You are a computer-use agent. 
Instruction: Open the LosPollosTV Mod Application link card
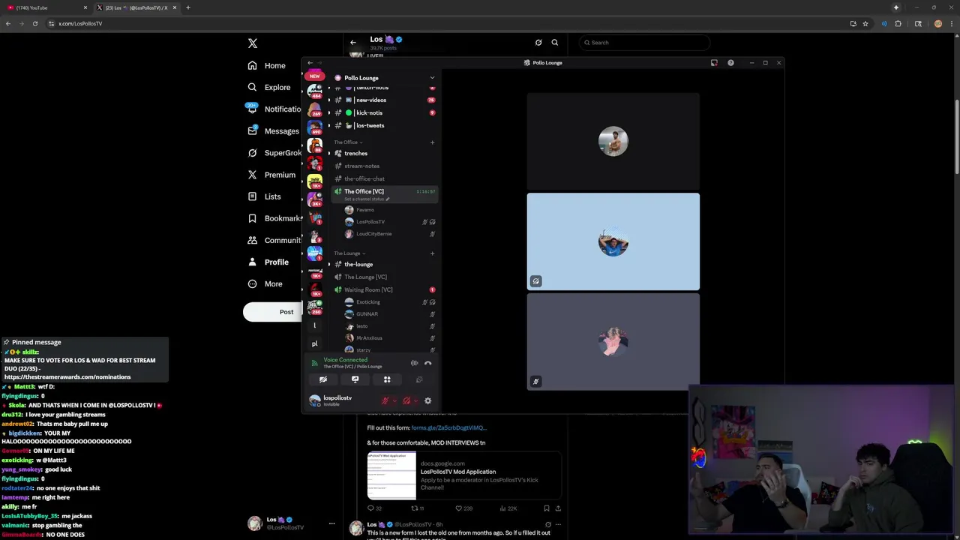click(x=463, y=475)
